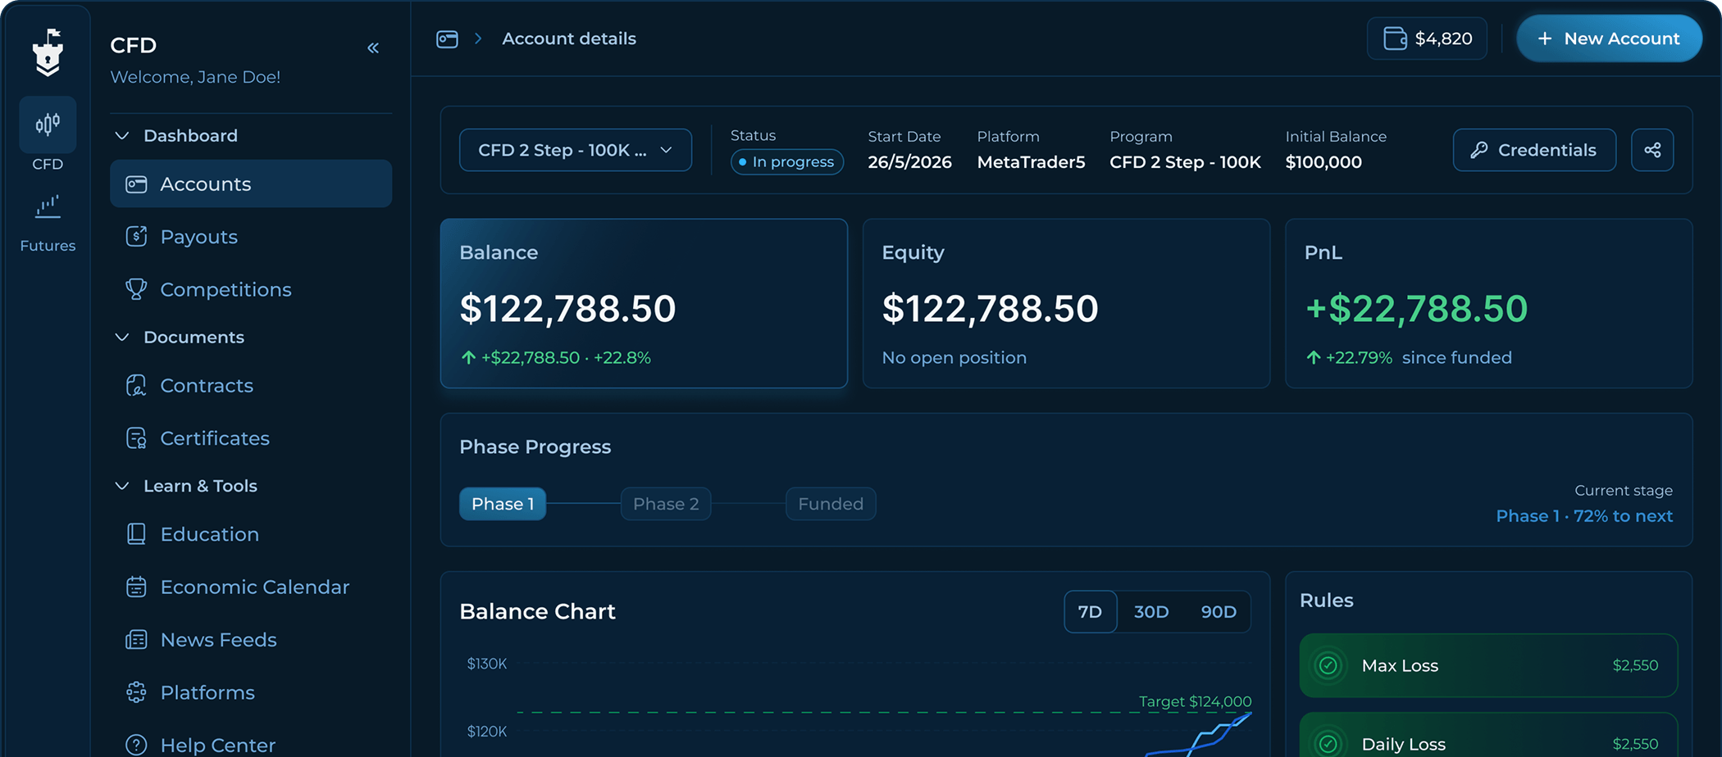Select the Balance card
This screenshot has height=757, width=1722.
click(x=644, y=303)
